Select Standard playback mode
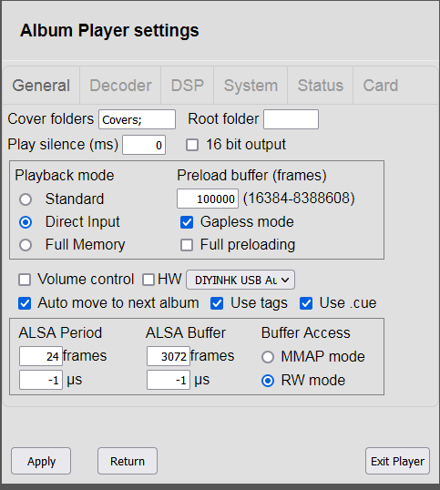Screen dimensions: 440x490 [26, 199]
